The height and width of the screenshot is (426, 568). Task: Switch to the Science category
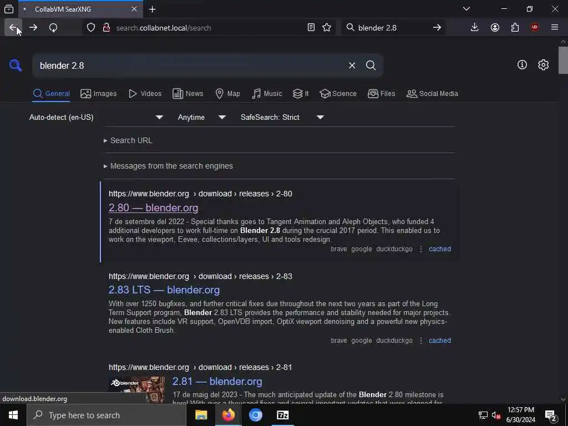(x=338, y=94)
